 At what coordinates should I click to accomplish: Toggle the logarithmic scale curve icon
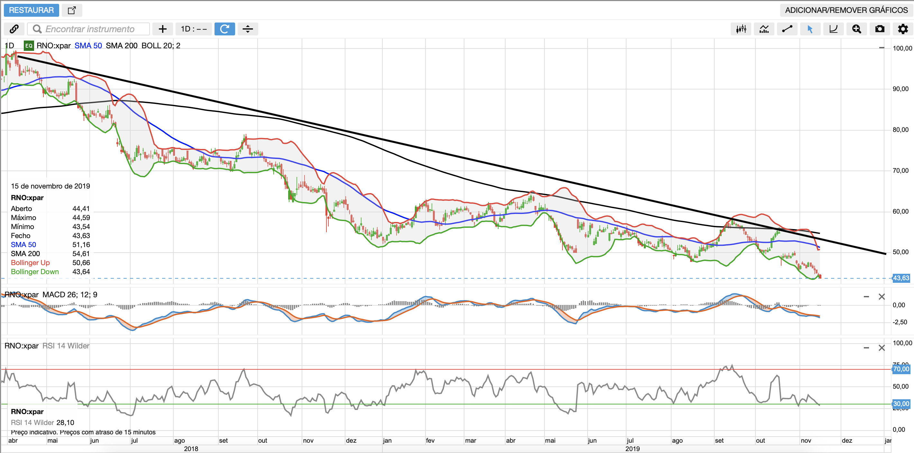tap(833, 29)
